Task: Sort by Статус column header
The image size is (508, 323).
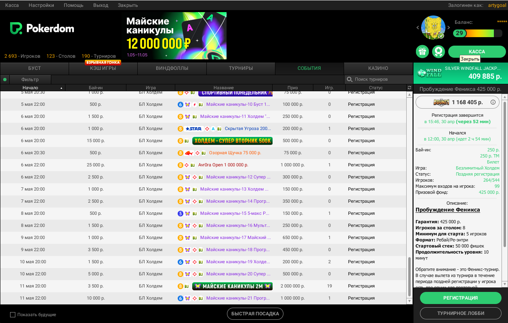Action: click(x=376, y=88)
